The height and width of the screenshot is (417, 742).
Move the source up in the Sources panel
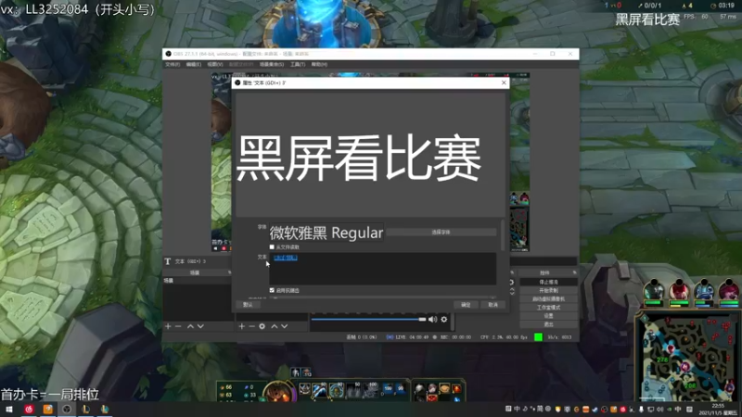[274, 326]
